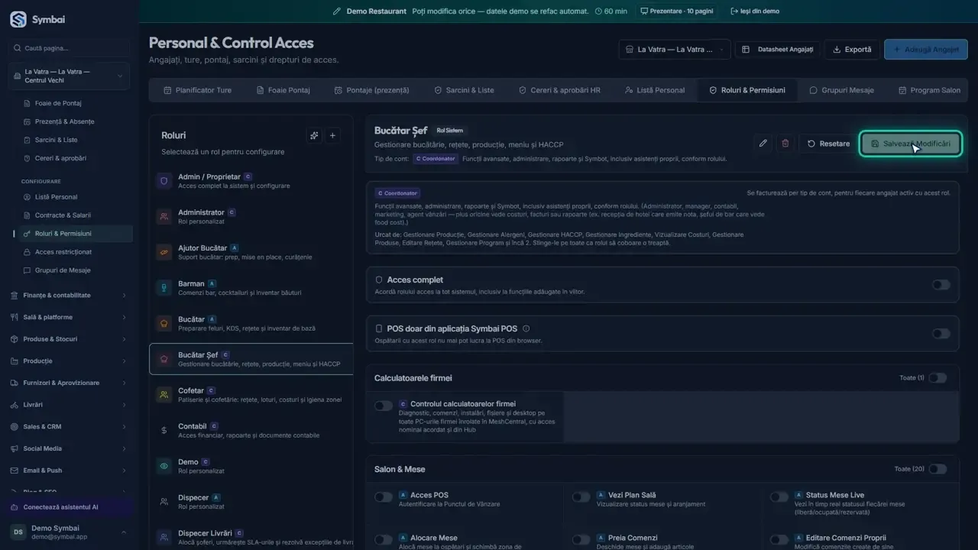Expand Finanțe & contabilitate sidebar section
The height and width of the screenshot is (550, 978).
pyautogui.click(x=70, y=295)
